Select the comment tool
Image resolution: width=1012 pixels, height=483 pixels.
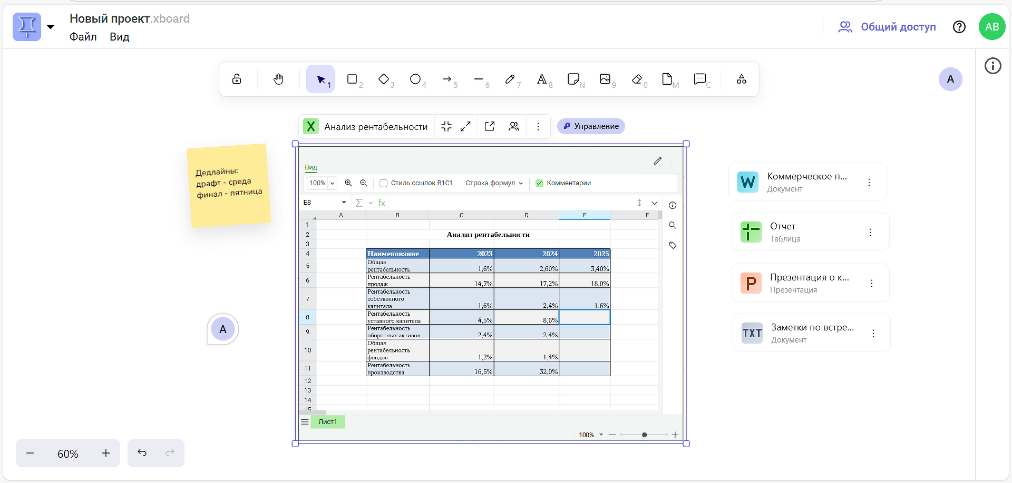700,79
